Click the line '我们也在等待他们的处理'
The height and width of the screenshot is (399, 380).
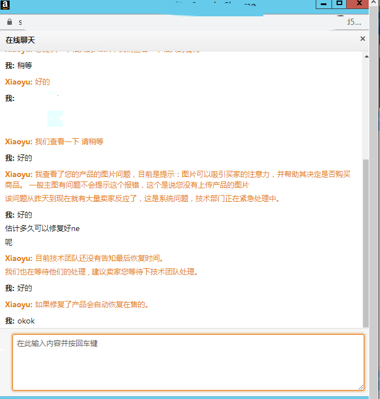click(102, 272)
